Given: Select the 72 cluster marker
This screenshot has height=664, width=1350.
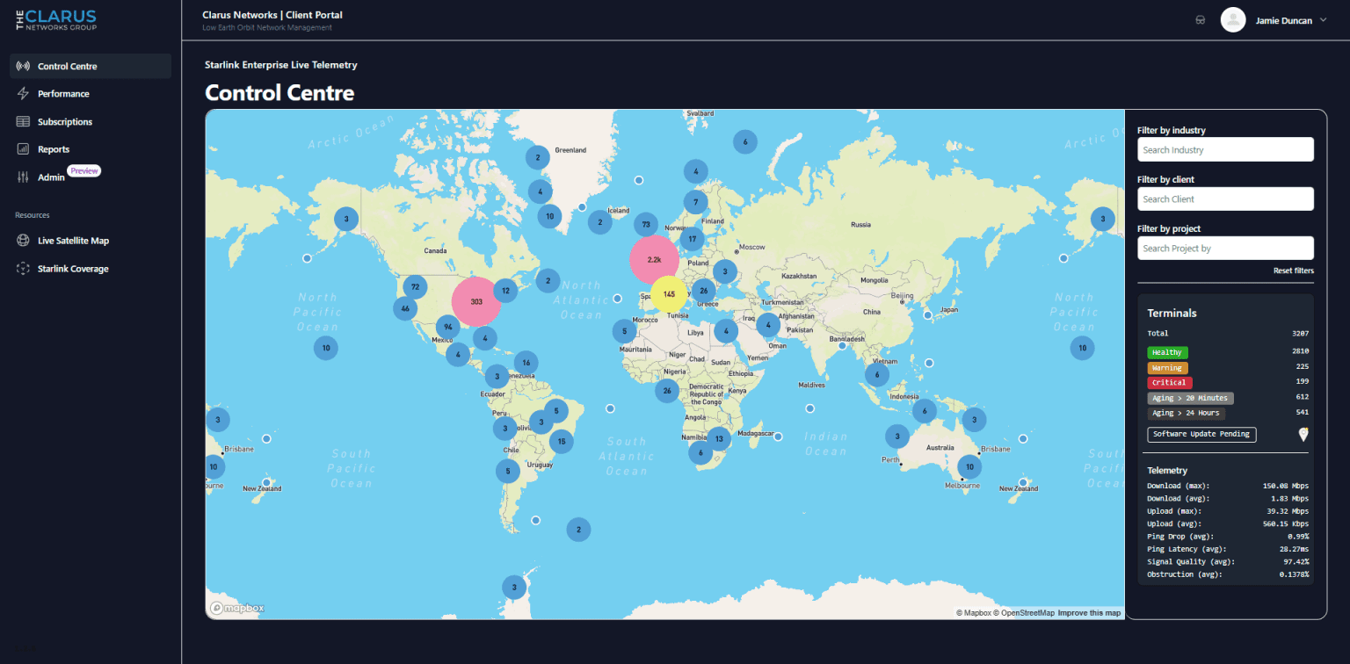Looking at the screenshot, I should tap(415, 287).
